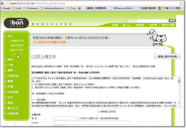186x128 pixels.
Task: Open the 計程車行費試算 bookmark
Action: [x=147, y=8]
